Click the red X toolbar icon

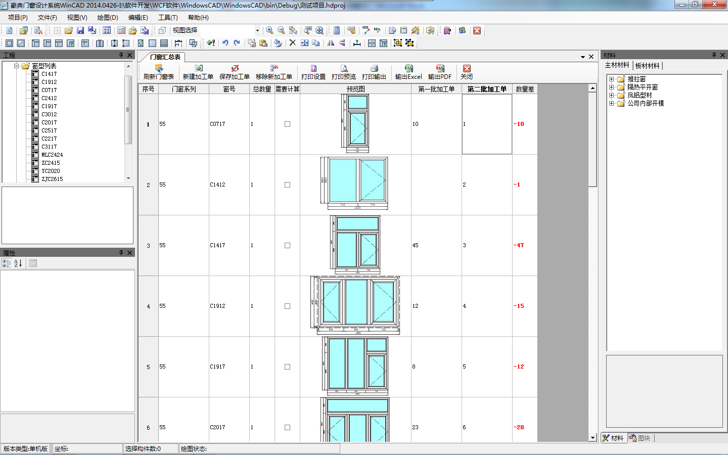coord(477,30)
